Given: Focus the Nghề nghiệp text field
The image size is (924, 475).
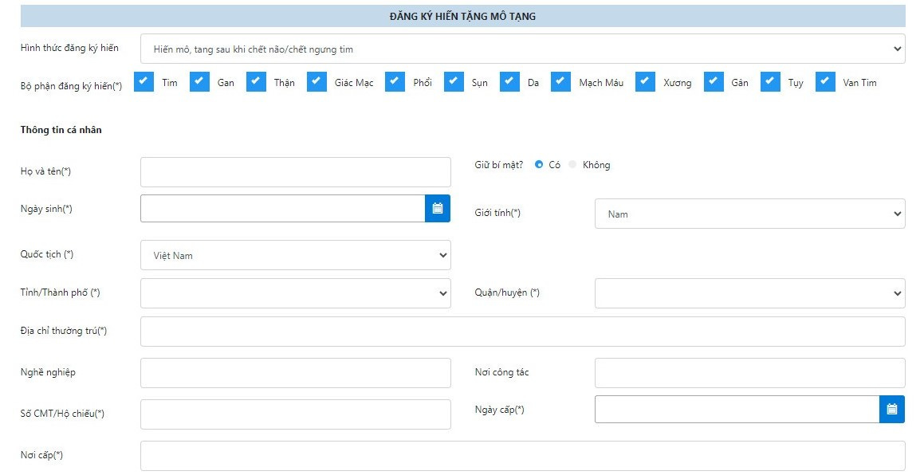Looking at the screenshot, I should pos(296,373).
